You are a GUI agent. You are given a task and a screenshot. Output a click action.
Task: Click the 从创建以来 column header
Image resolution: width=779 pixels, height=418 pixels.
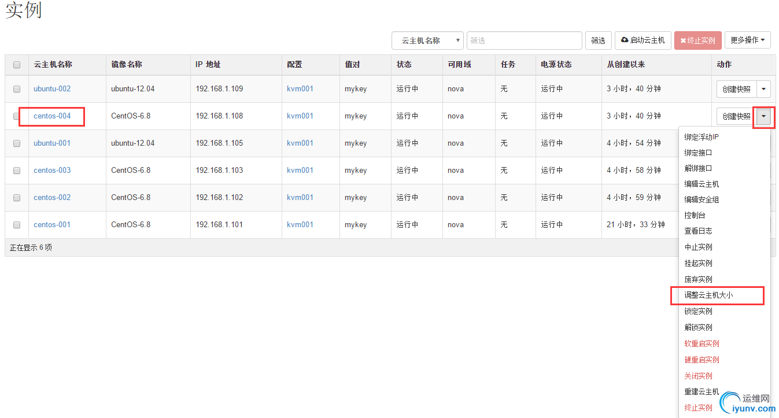coord(626,65)
